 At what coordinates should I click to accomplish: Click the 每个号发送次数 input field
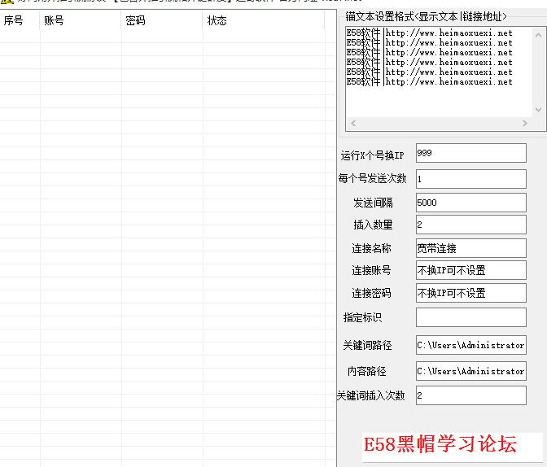coord(470,179)
